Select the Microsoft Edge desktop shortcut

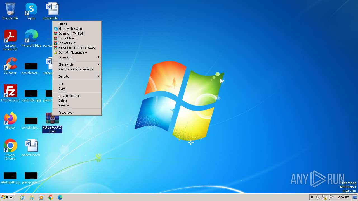pos(31,39)
